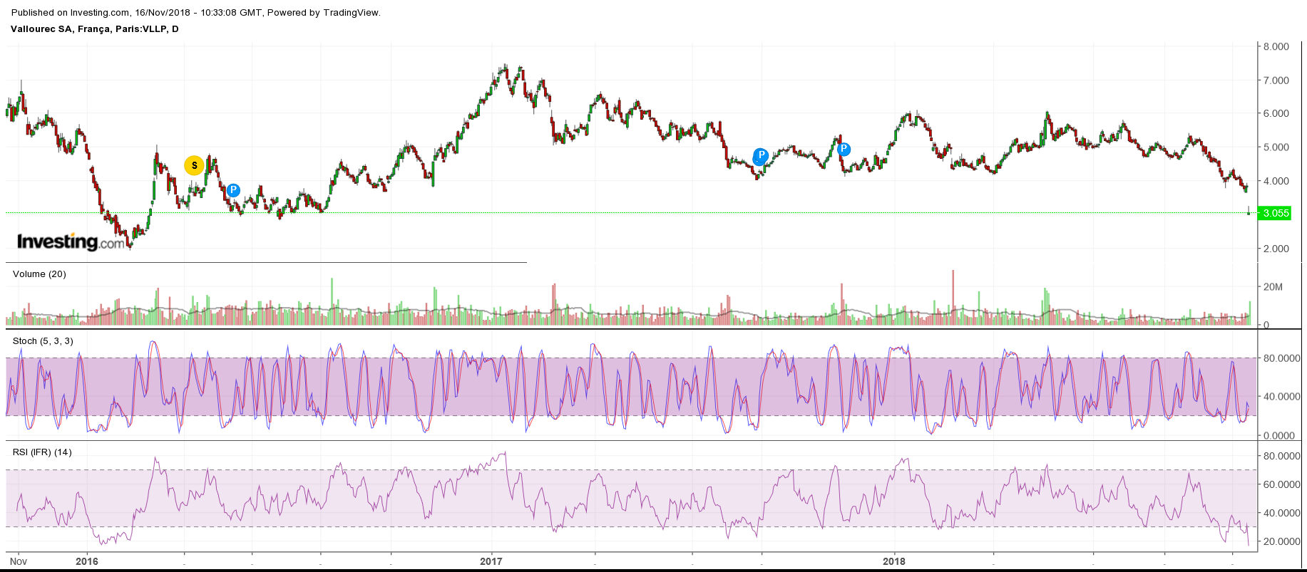
Task: Click the yellow S marker on the price chart
Action: pyautogui.click(x=194, y=166)
